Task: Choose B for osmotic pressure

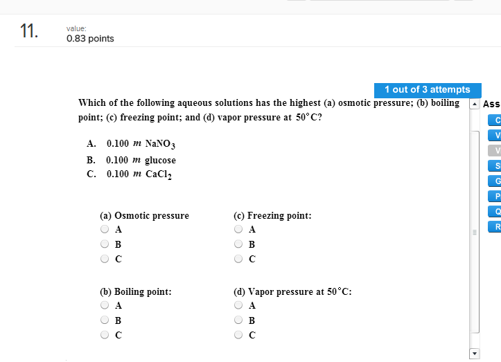Action: pyautogui.click(x=105, y=244)
